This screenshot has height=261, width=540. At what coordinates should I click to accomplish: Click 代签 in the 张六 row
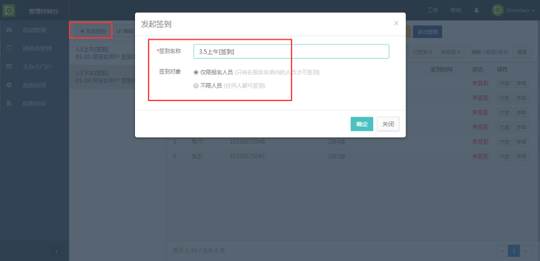[504, 142]
